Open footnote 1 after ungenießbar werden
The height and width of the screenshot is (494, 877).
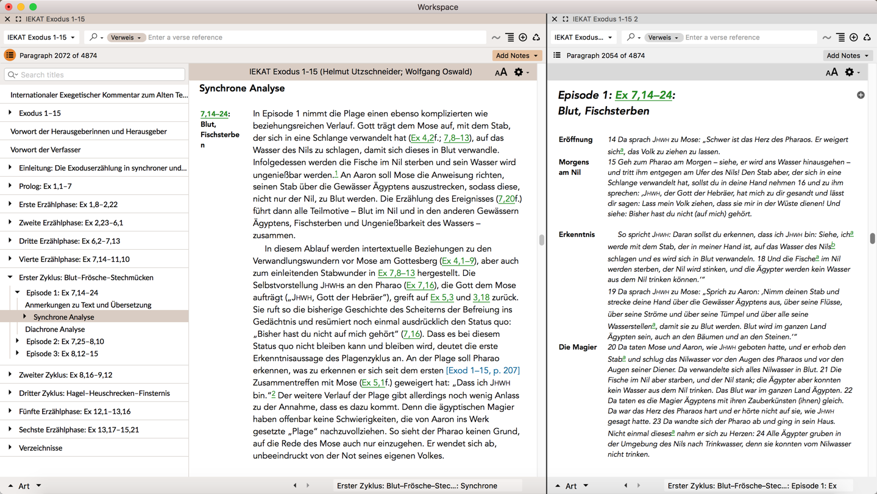pyautogui.click(x=336, y=173)
